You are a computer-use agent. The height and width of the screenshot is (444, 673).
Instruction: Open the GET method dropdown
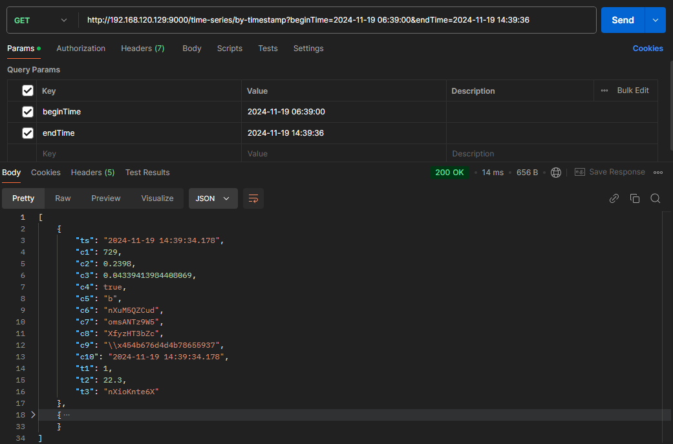[x=40, y=20]
